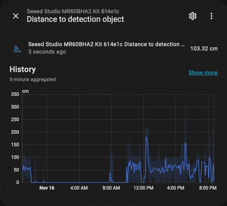Click the 12:00 PM axis label
The width and height of the screenshot is (227, 206).
point(143,188)
